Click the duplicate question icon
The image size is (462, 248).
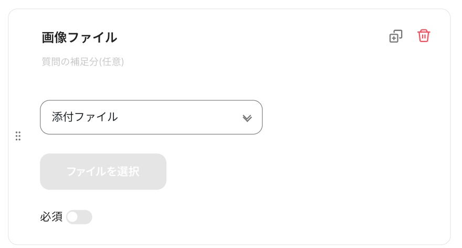point(395,36)
